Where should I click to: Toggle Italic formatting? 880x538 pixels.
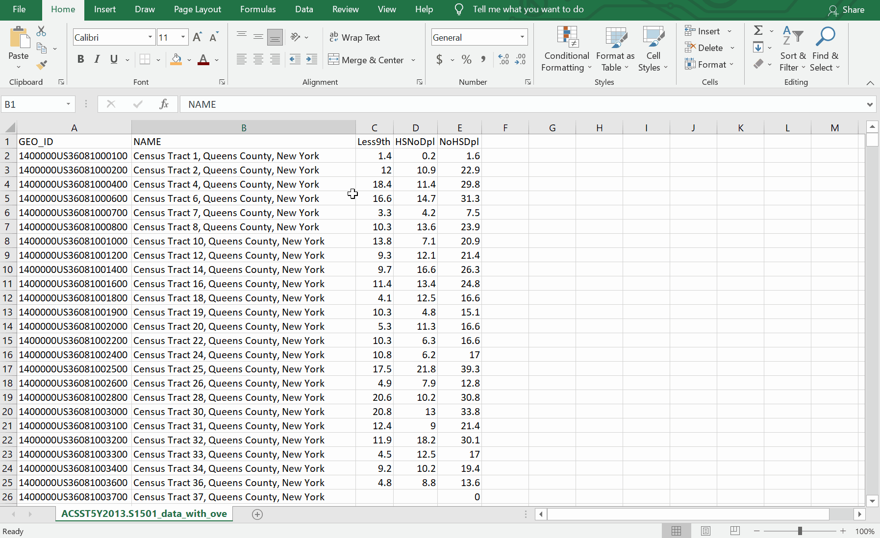tap(97, 59)
